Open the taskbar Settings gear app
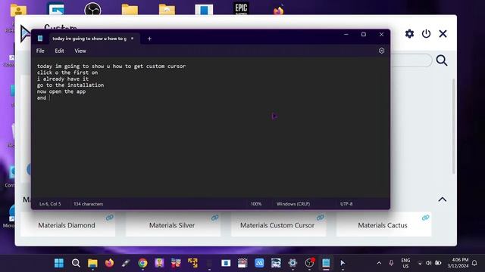485x272 pixels. (293, 263)
